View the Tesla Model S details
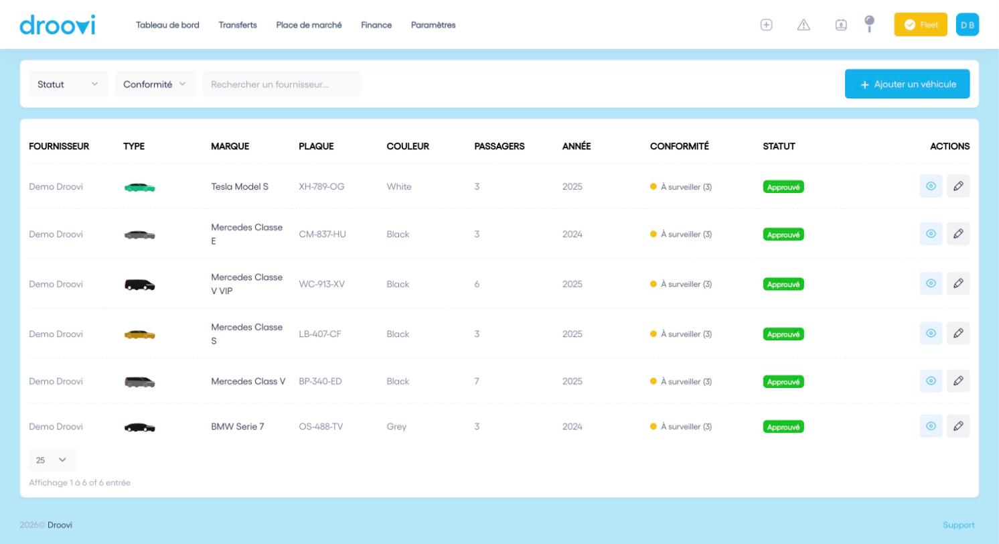The width and height of the screenshot is (999, 544). [x=931, y=186]
